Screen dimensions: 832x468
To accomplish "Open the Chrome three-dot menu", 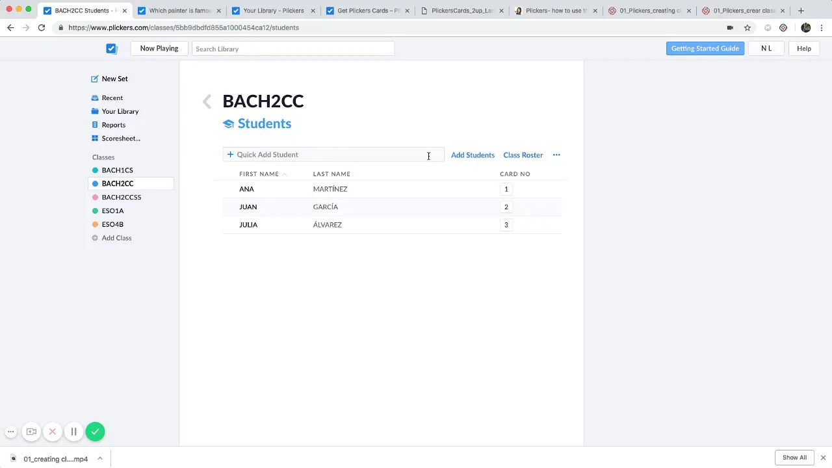I will [x=822, y=28].
